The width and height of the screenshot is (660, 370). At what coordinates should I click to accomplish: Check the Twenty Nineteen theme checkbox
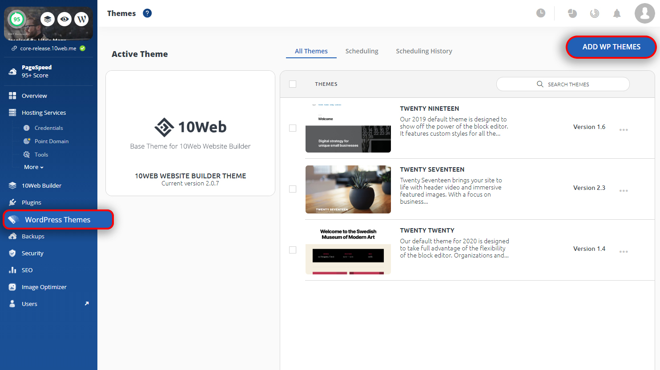[293, 128]
